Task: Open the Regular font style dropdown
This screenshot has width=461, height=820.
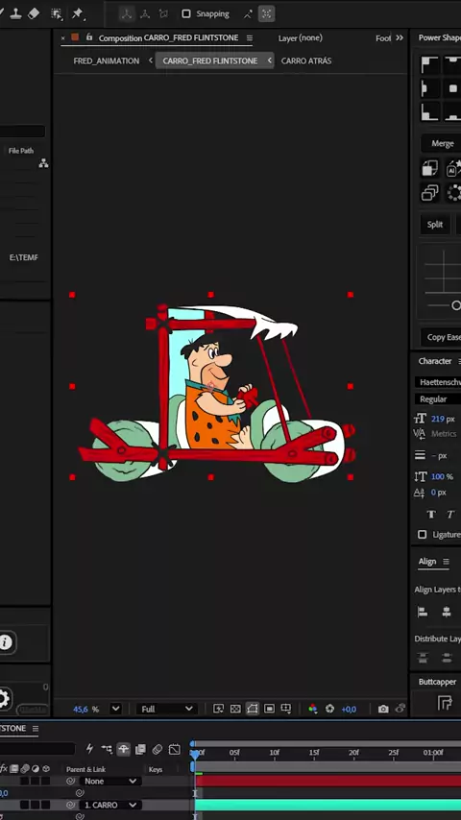Action: pyautogui.click(x=437, y=399)
